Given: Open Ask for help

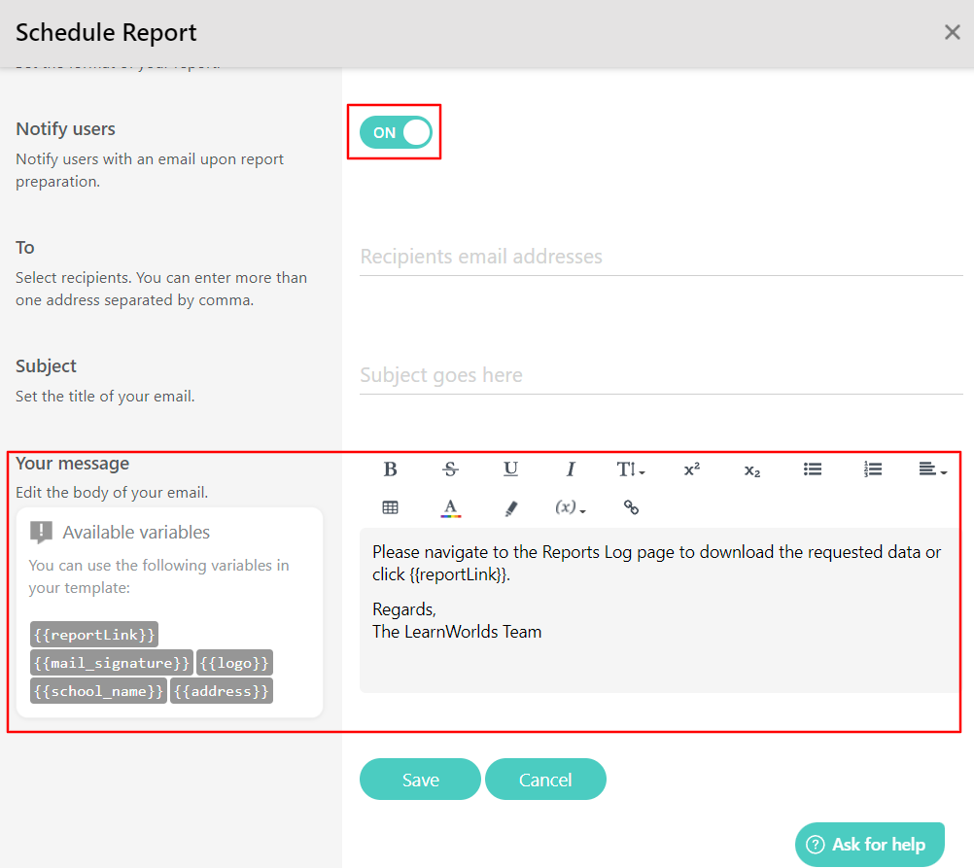Looking at the screenshot, I should [x=869, y=844].
